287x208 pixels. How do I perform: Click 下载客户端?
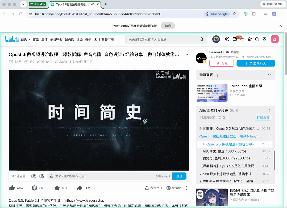103,39
